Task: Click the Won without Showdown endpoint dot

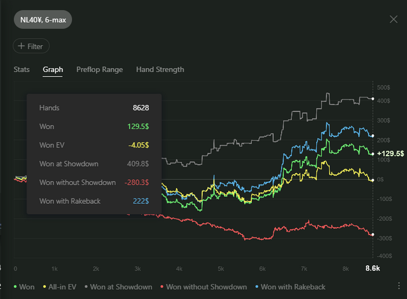Action: coord(373,235)
